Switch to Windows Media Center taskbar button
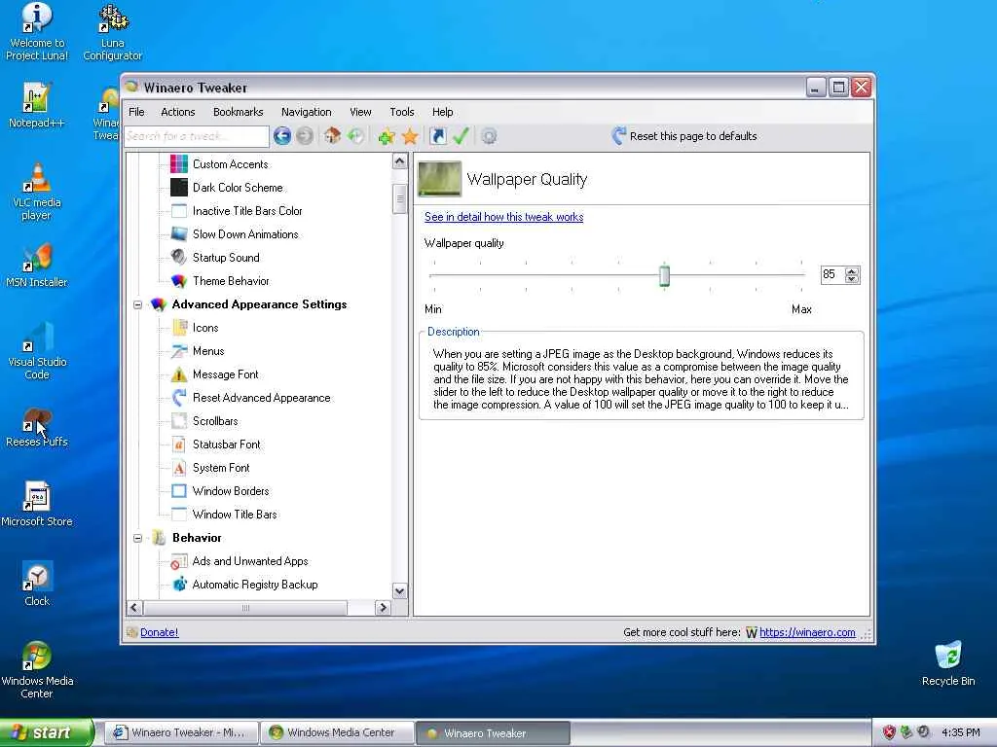This screenshot has height=747, width=997. 338,733
